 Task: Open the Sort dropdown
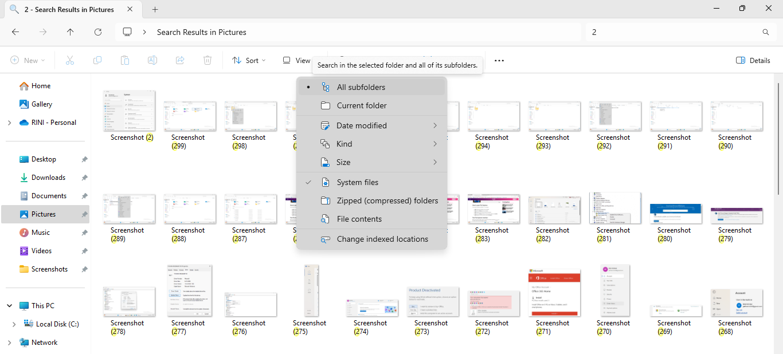(x=249, y=60)
